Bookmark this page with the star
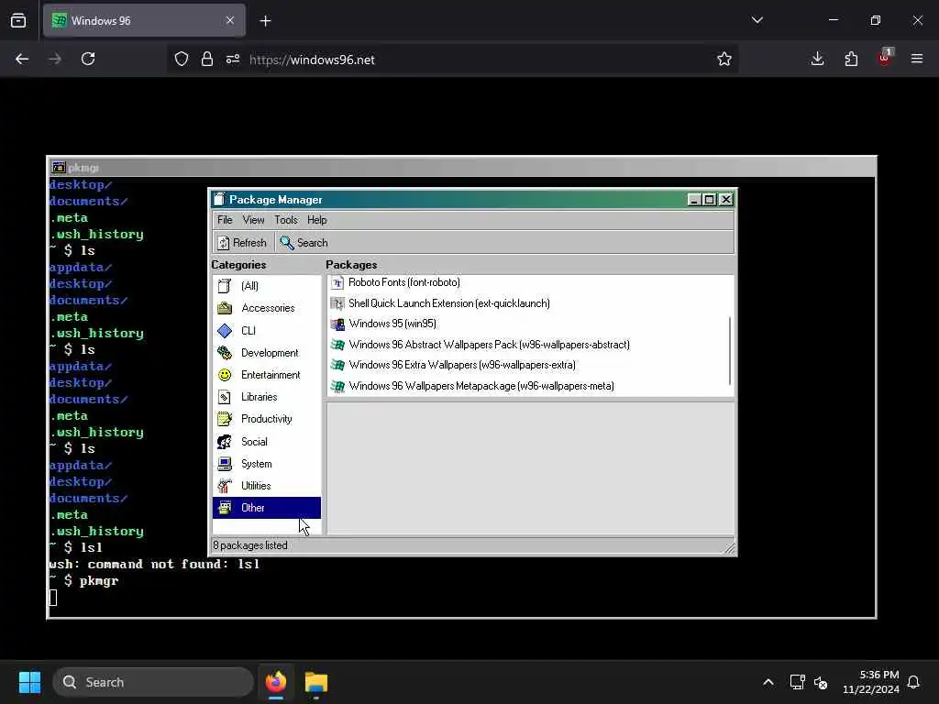 [x=724, y=59]
